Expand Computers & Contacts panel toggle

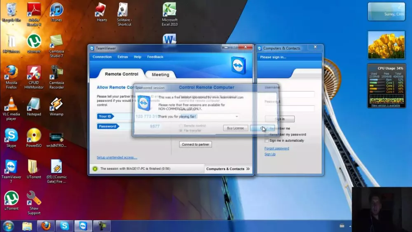tap(228, 169)
